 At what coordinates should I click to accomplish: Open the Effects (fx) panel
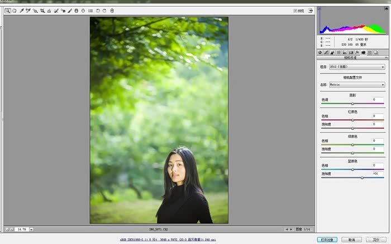[356, 52]
